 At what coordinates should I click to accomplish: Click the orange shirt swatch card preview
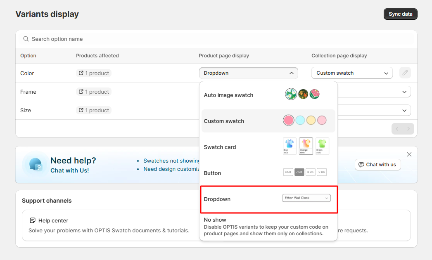306,146
